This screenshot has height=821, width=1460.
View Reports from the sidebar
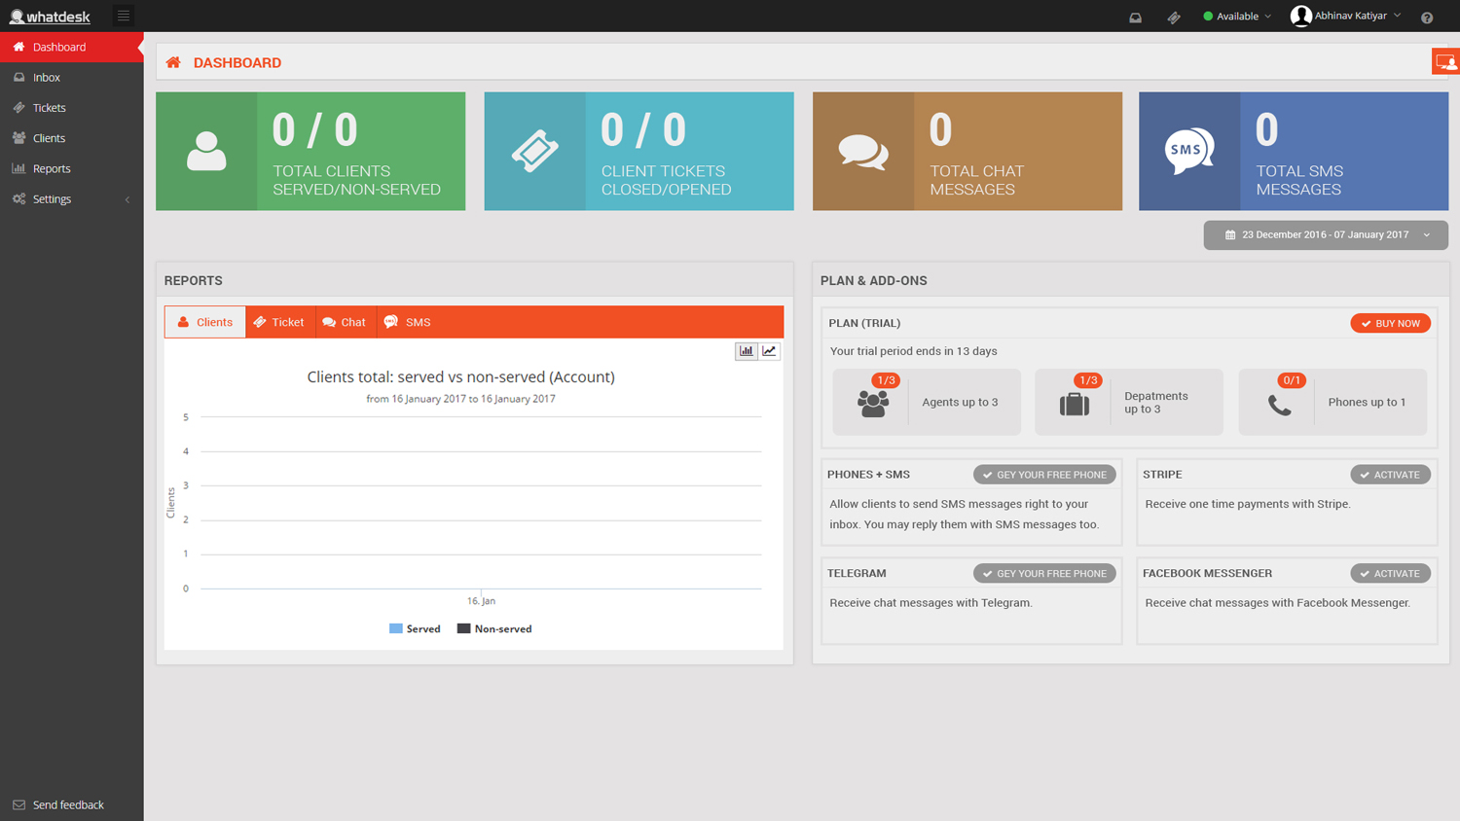coord(51,167)
